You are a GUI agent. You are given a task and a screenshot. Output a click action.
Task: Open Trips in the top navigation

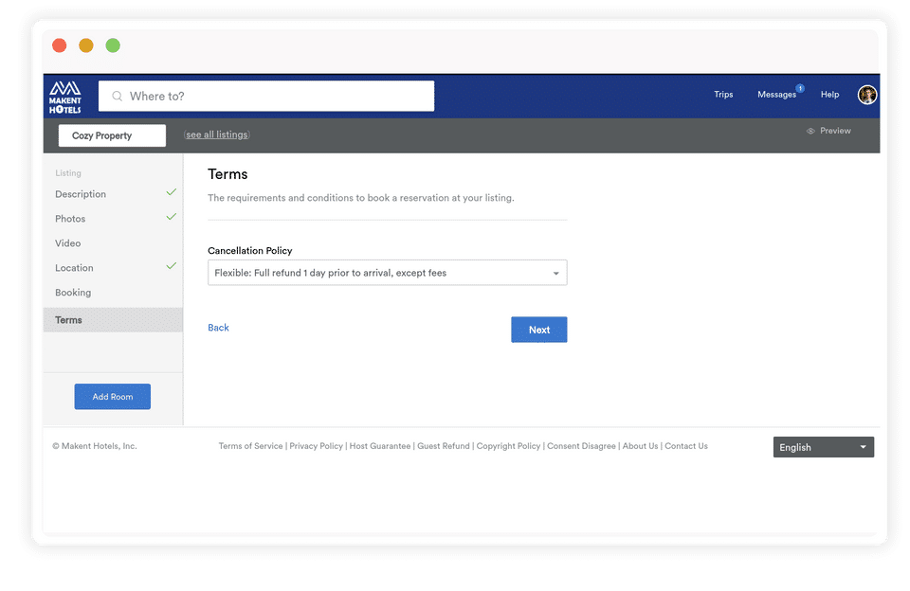[723, 95]
